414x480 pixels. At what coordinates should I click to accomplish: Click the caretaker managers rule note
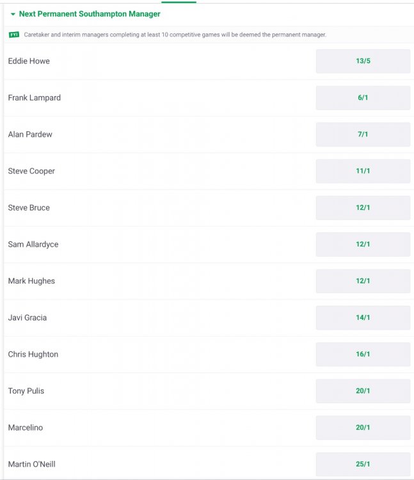(x=175, y=35)
